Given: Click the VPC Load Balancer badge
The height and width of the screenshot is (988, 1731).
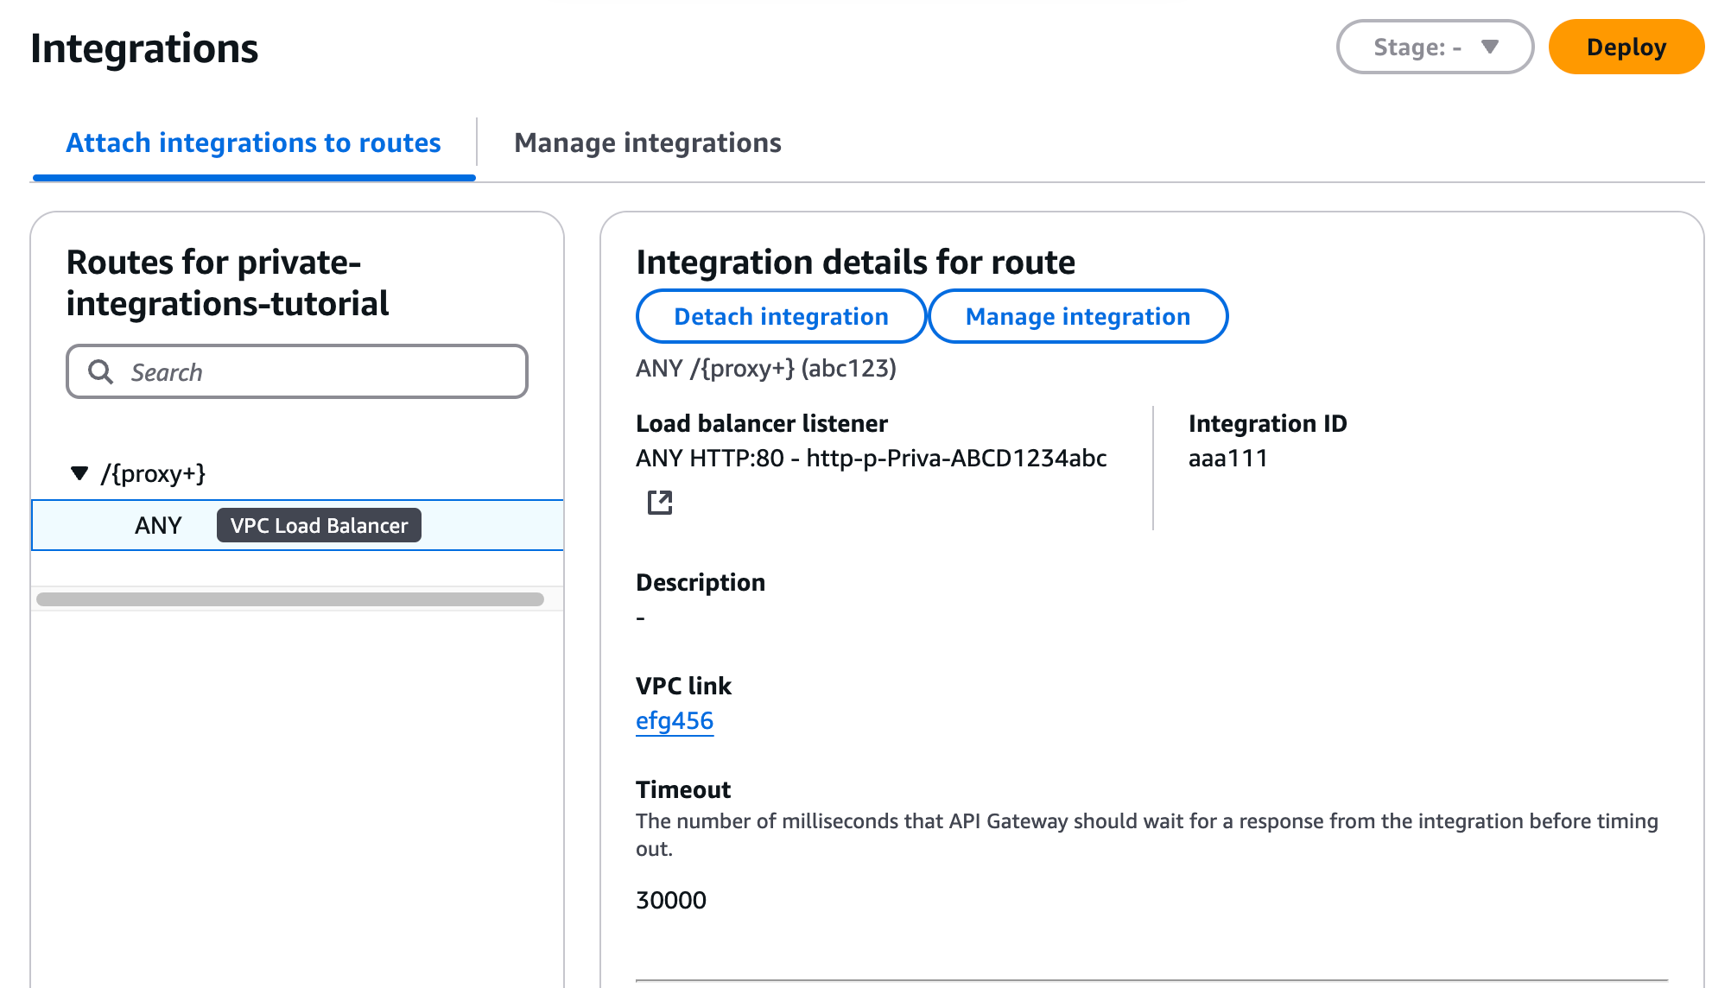Looking at the screenshot, I should [318, 524].
